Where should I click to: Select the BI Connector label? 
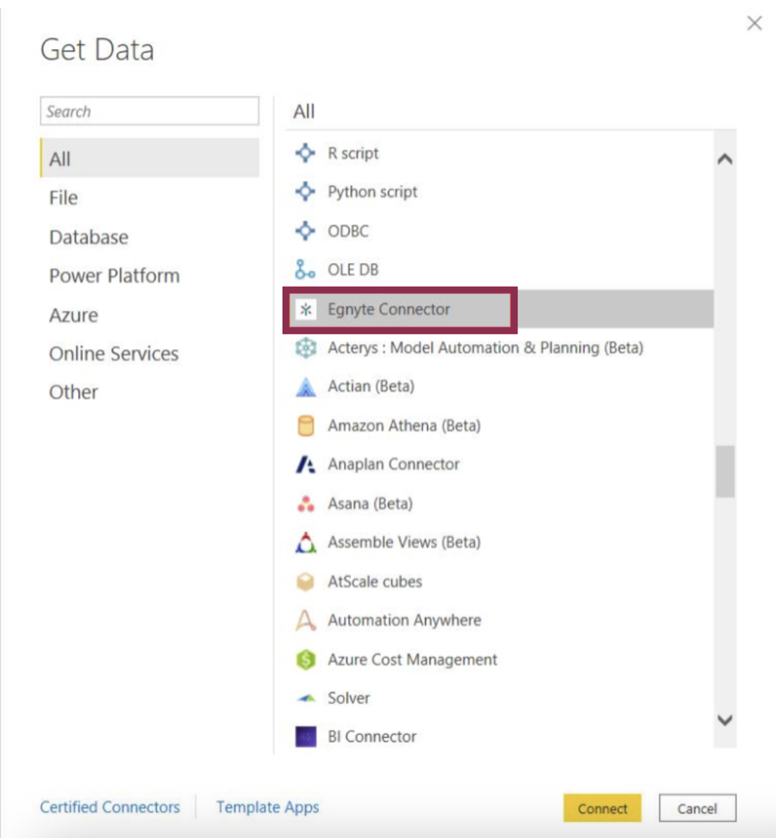(372, 737)
